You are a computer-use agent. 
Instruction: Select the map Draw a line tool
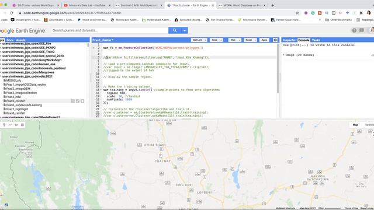[x=11, y=125]
